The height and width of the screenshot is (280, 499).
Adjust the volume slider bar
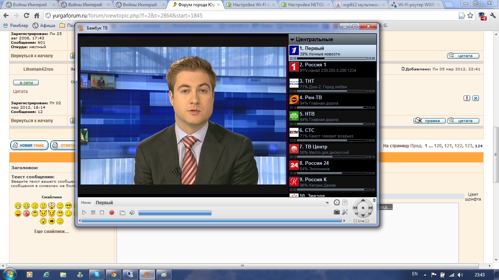[175, 213]
